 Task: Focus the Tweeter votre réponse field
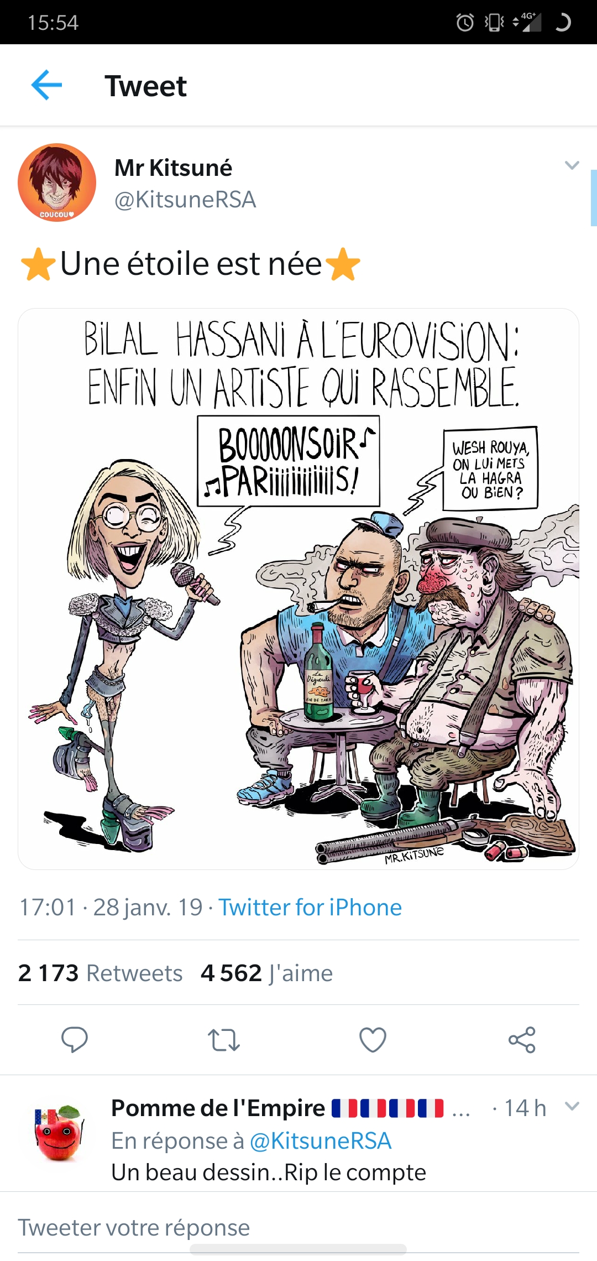(x=298, y=1228)
